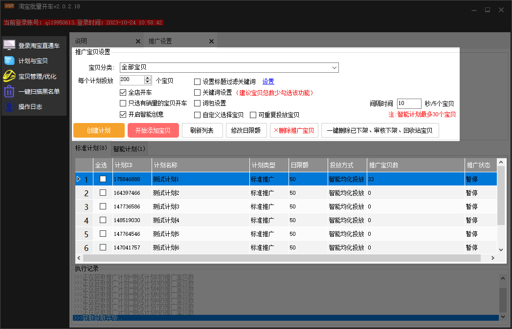512x329 pixels.
Task: Sort by 日限额 column header
Action: [308, 165]
